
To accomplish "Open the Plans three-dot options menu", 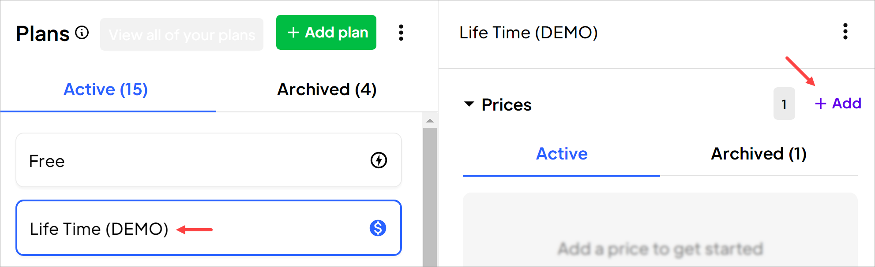I will pyautogui.click(x=401, y=33).
